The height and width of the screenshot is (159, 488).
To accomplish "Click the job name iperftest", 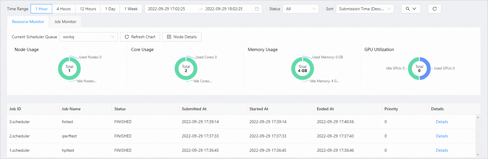I will coord(69,136).
